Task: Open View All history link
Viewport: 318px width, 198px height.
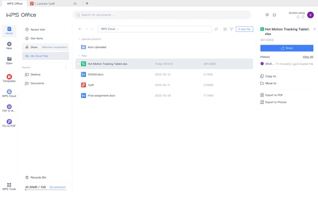Action: [x=308, y=57]
